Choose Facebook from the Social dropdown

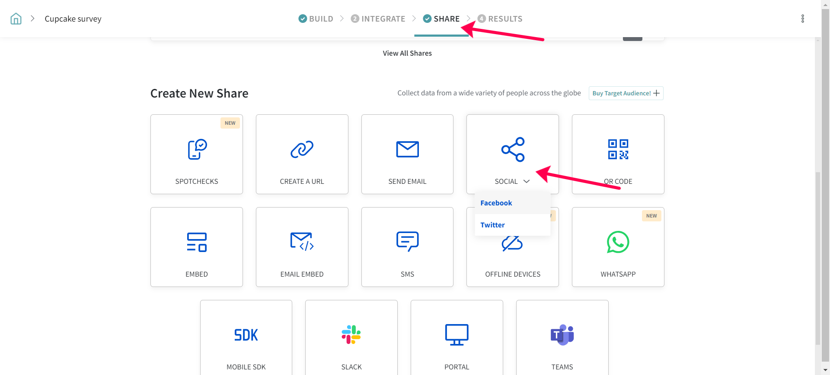[496, 203]
